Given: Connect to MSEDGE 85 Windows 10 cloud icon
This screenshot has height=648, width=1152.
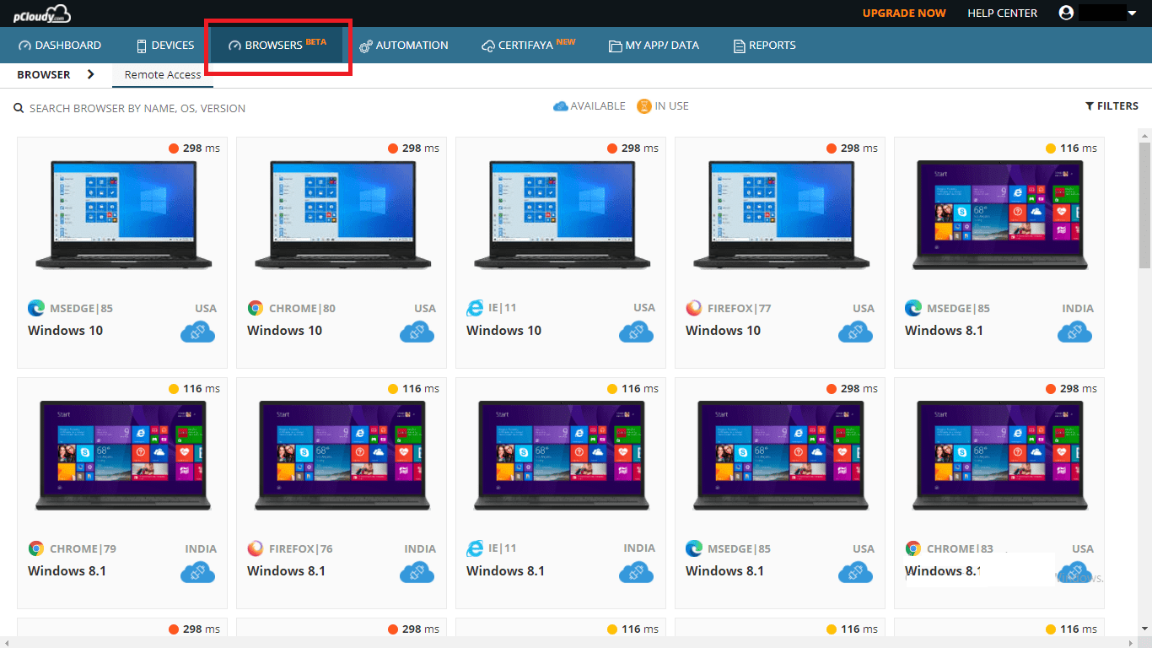Looking at the screenshot, I should point(197,332).
